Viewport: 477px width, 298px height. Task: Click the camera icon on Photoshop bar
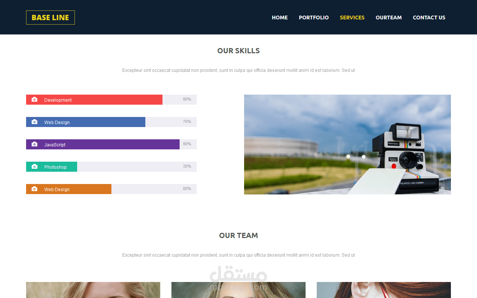pos(35,167)
